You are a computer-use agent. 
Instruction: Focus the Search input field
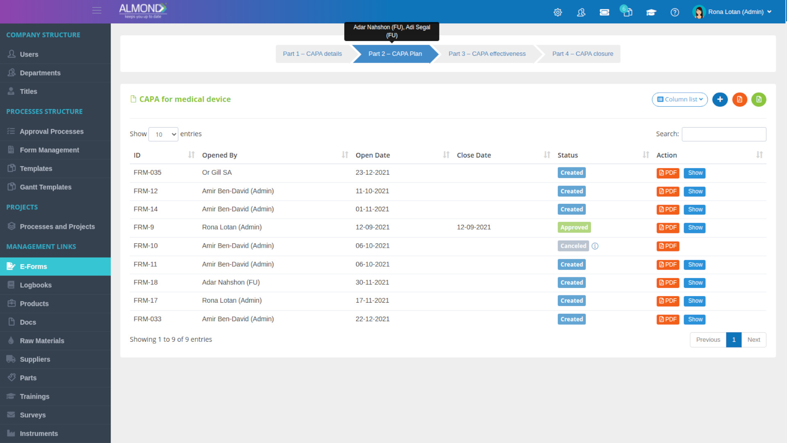tap(724, 134)
